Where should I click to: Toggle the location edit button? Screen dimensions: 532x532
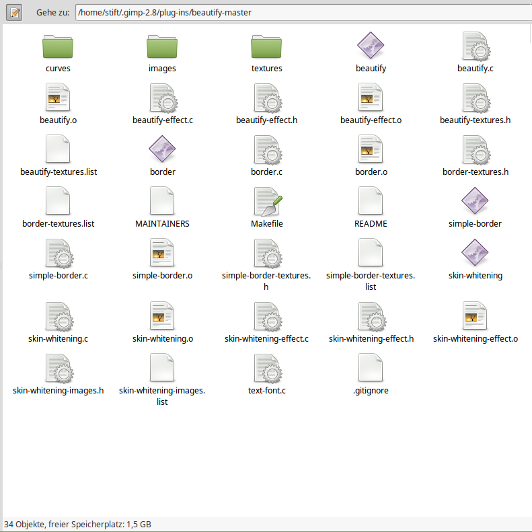coord(15,12)
